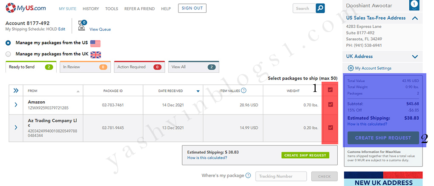Viewport: 434px width, 186px height.
Task: Switch to the Action Required tab
Action: (138, 67)
